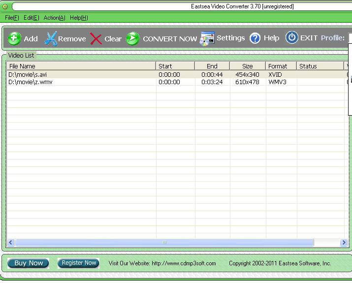The height and width of the screenshot is (283, 352).
Task: Click the Buy Now button
Action: (x=28, y=263)
